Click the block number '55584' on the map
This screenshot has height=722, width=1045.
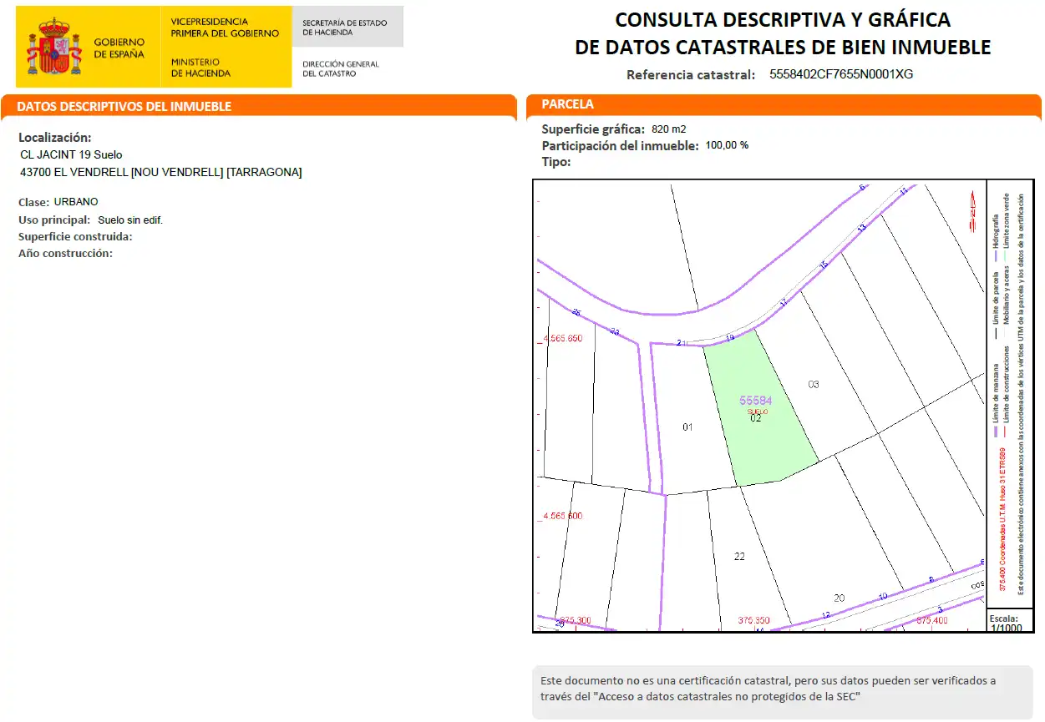pos(756,401)
